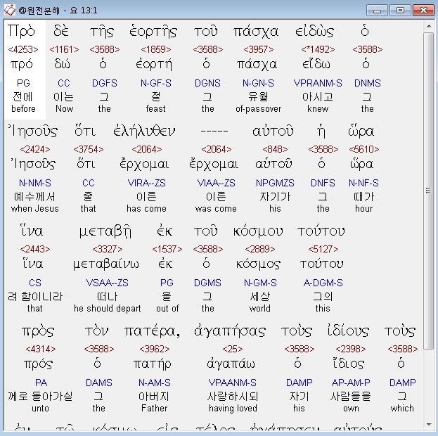Click Strong's number <25>
The image size is (438, 436).
pos(233,349)
